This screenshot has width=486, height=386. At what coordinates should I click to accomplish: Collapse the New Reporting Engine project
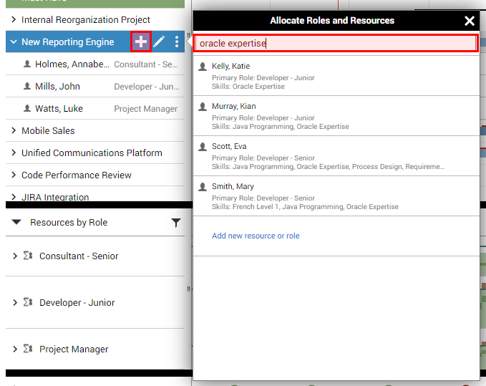click(14, 42)
